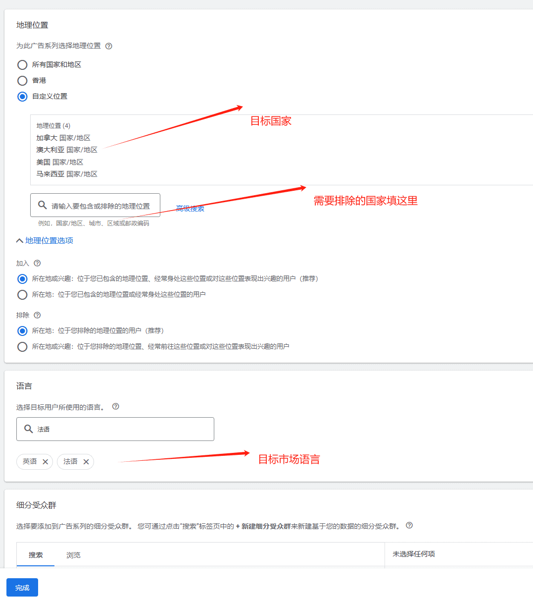
Task: Remove the 英语 language chip
Action: (45, 462)
